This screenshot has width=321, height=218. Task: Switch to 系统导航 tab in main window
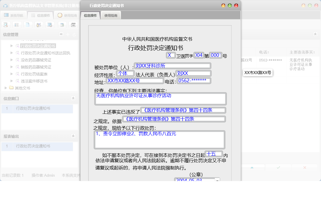(14, 16)
